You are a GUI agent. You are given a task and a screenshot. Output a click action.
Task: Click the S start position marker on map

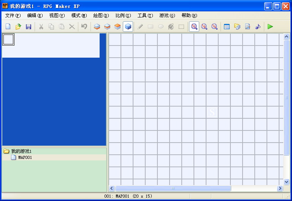tap(212, 112)
